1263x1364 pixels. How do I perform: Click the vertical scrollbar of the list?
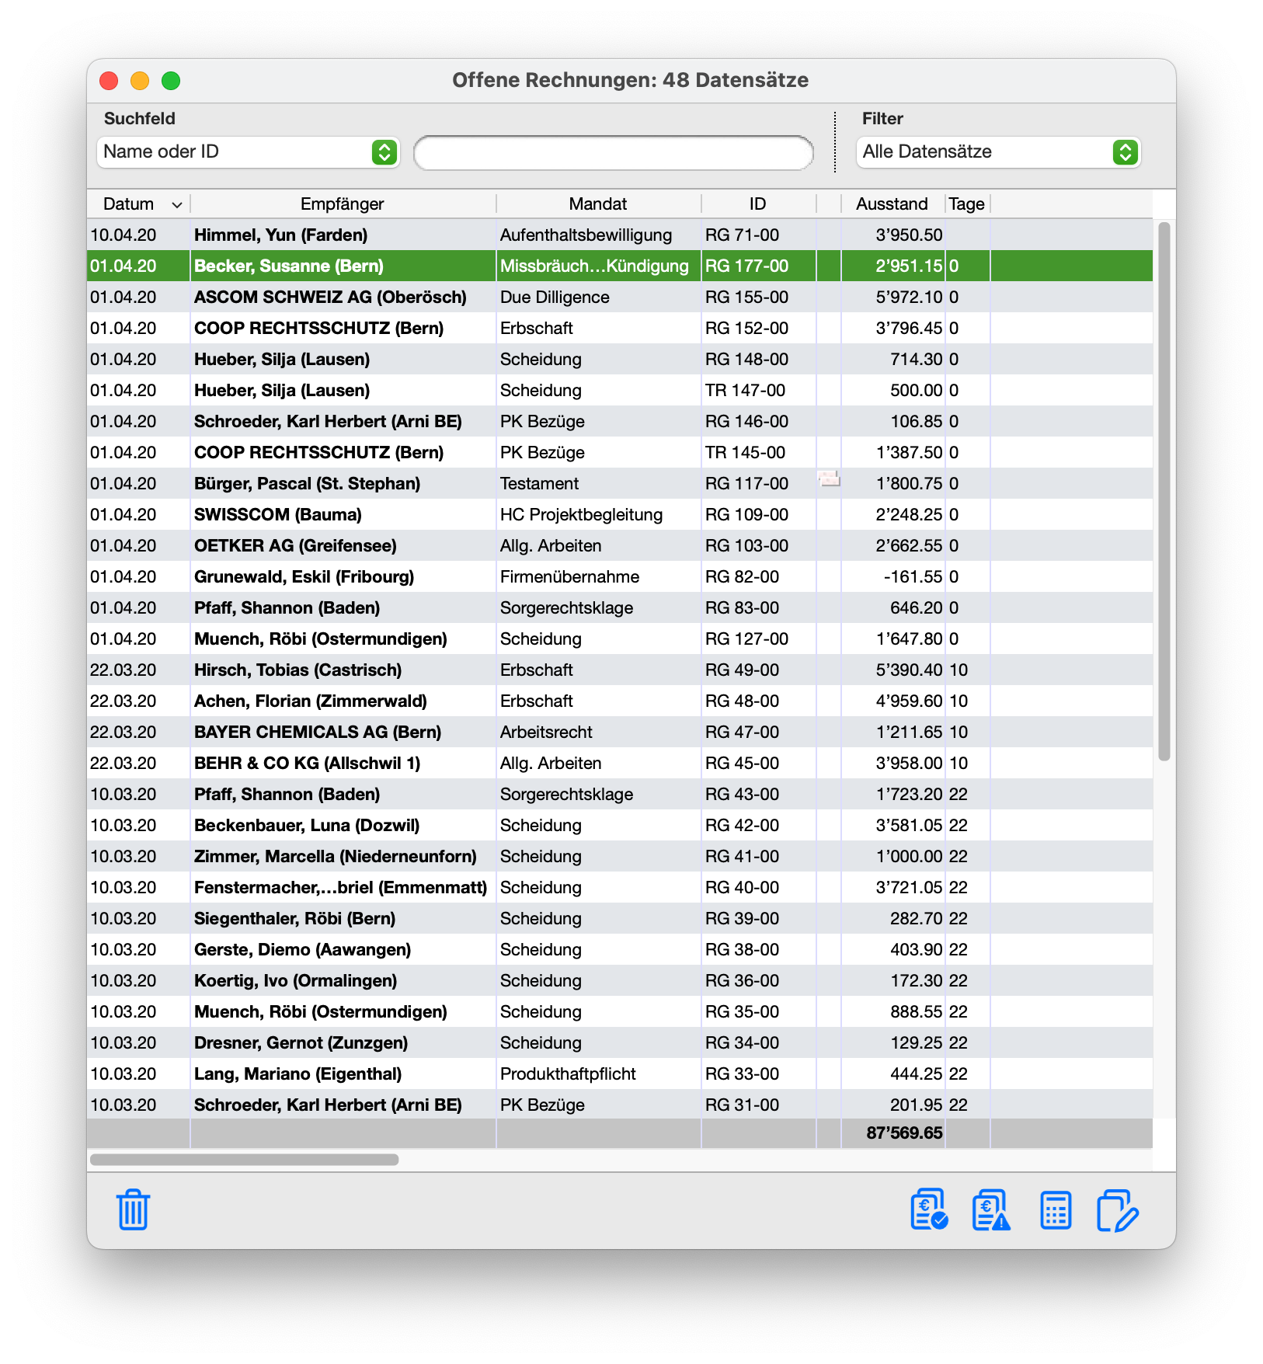(1164, 491)
